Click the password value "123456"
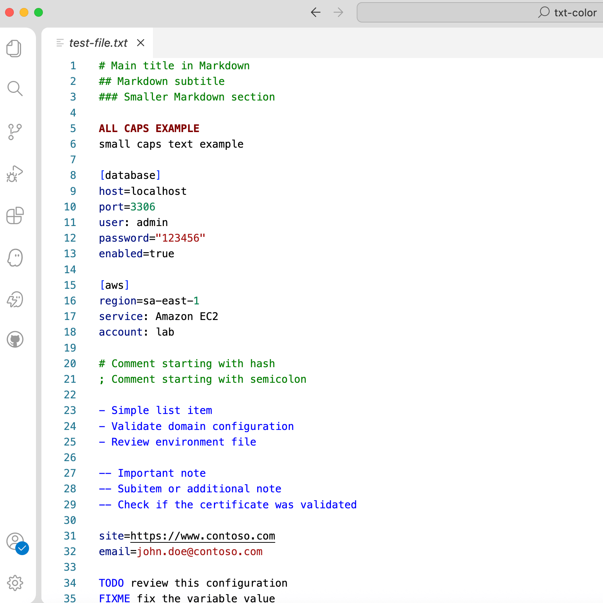Image resolution: width=603 pixels, height=603 pixels. tap(181, 238)
